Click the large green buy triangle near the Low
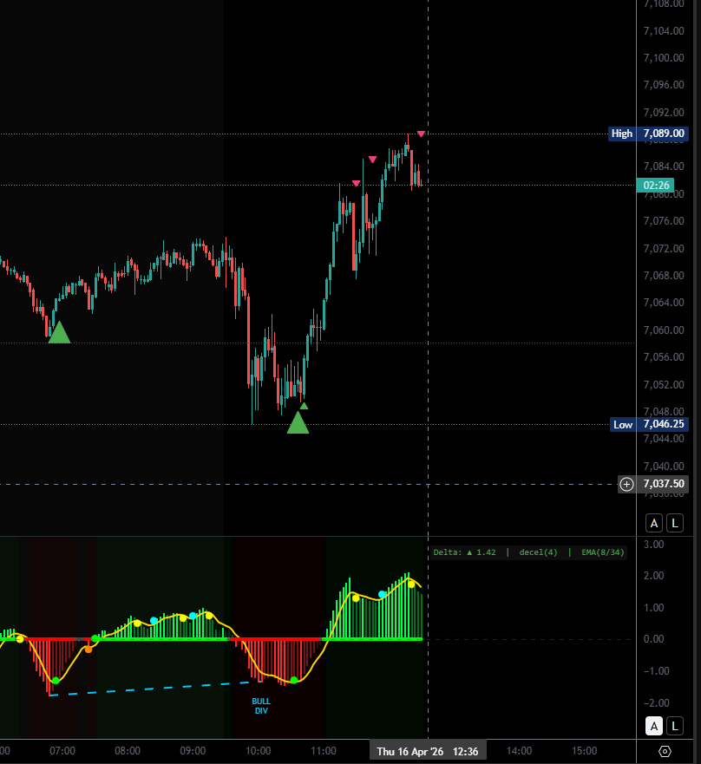This screenshot has width=701, height=764. 299,424
